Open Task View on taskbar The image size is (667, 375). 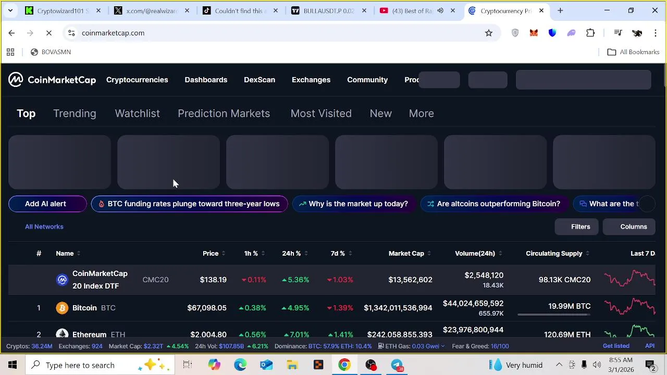188,365
